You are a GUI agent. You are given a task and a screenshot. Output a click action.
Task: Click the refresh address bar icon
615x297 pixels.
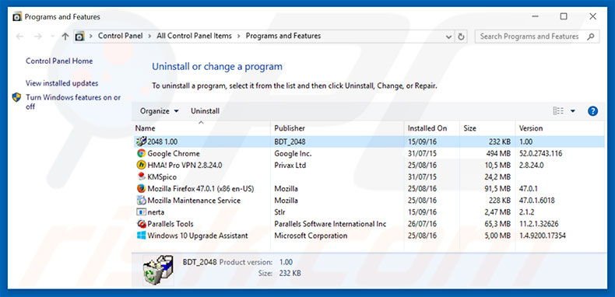[x=461, y=37]
